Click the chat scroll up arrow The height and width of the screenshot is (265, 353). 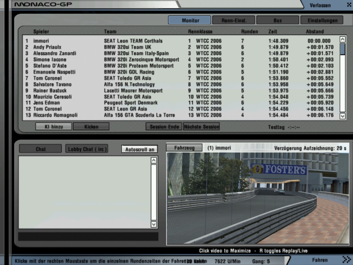[x=154, y=160]
